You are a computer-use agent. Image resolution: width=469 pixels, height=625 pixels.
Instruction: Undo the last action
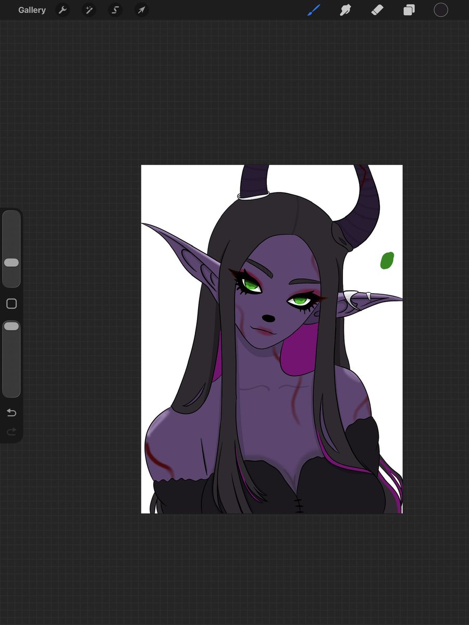point(11,413)
